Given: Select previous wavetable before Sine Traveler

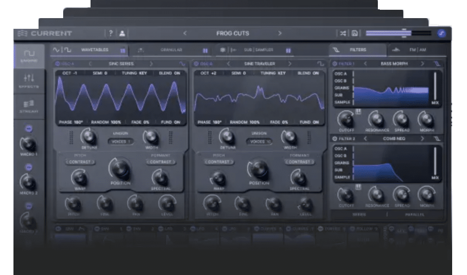Looking at the screenshot, I should tap(228, 64).
